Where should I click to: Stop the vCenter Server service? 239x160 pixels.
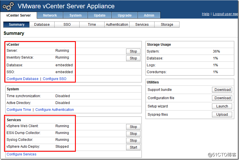tap(133, 51)
